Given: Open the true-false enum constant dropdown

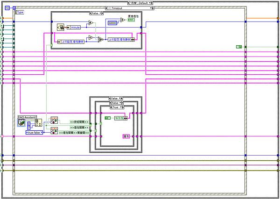Looking at the screenshot, I should tap(34, 133).
